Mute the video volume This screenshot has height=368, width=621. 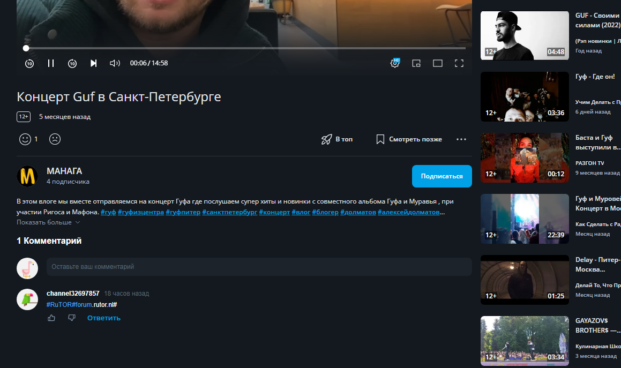[115, 63]
